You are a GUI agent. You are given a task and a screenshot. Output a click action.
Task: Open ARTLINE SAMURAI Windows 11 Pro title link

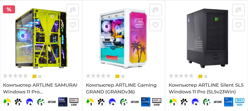click(40, 88)
